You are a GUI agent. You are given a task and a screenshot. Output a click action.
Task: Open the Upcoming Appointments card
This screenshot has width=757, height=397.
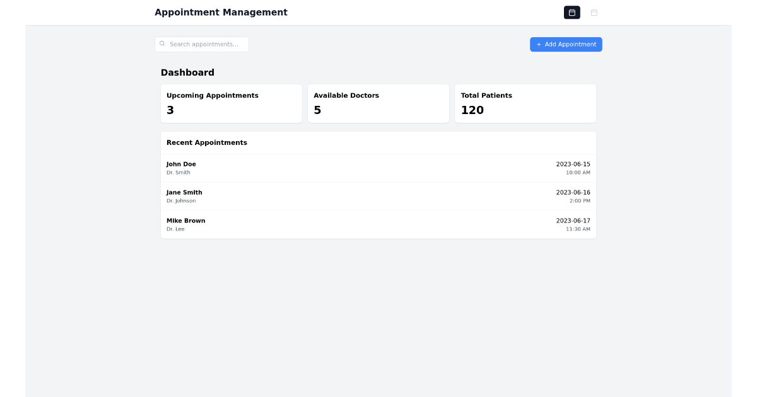pos(231,103)
